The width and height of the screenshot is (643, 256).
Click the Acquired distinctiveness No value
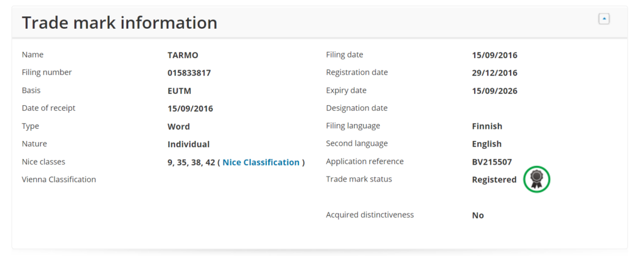pyautogui.click(x=478, y=215)
